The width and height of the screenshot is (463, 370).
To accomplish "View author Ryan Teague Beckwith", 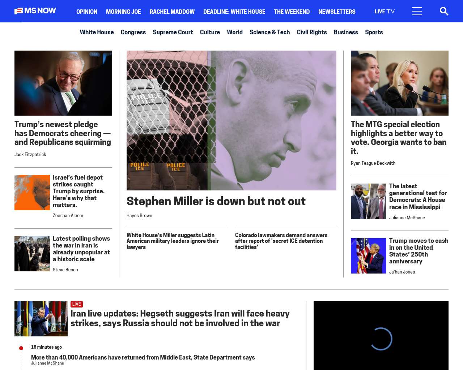I will (x=373, y=163).
